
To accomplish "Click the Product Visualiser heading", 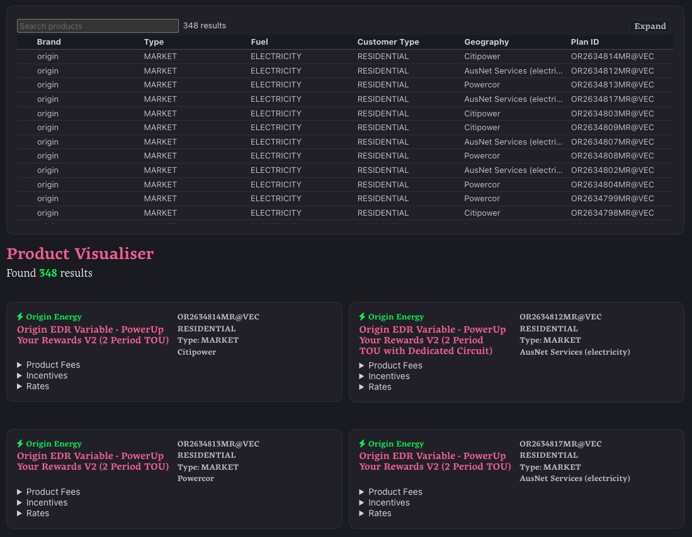I will point(80,253).
